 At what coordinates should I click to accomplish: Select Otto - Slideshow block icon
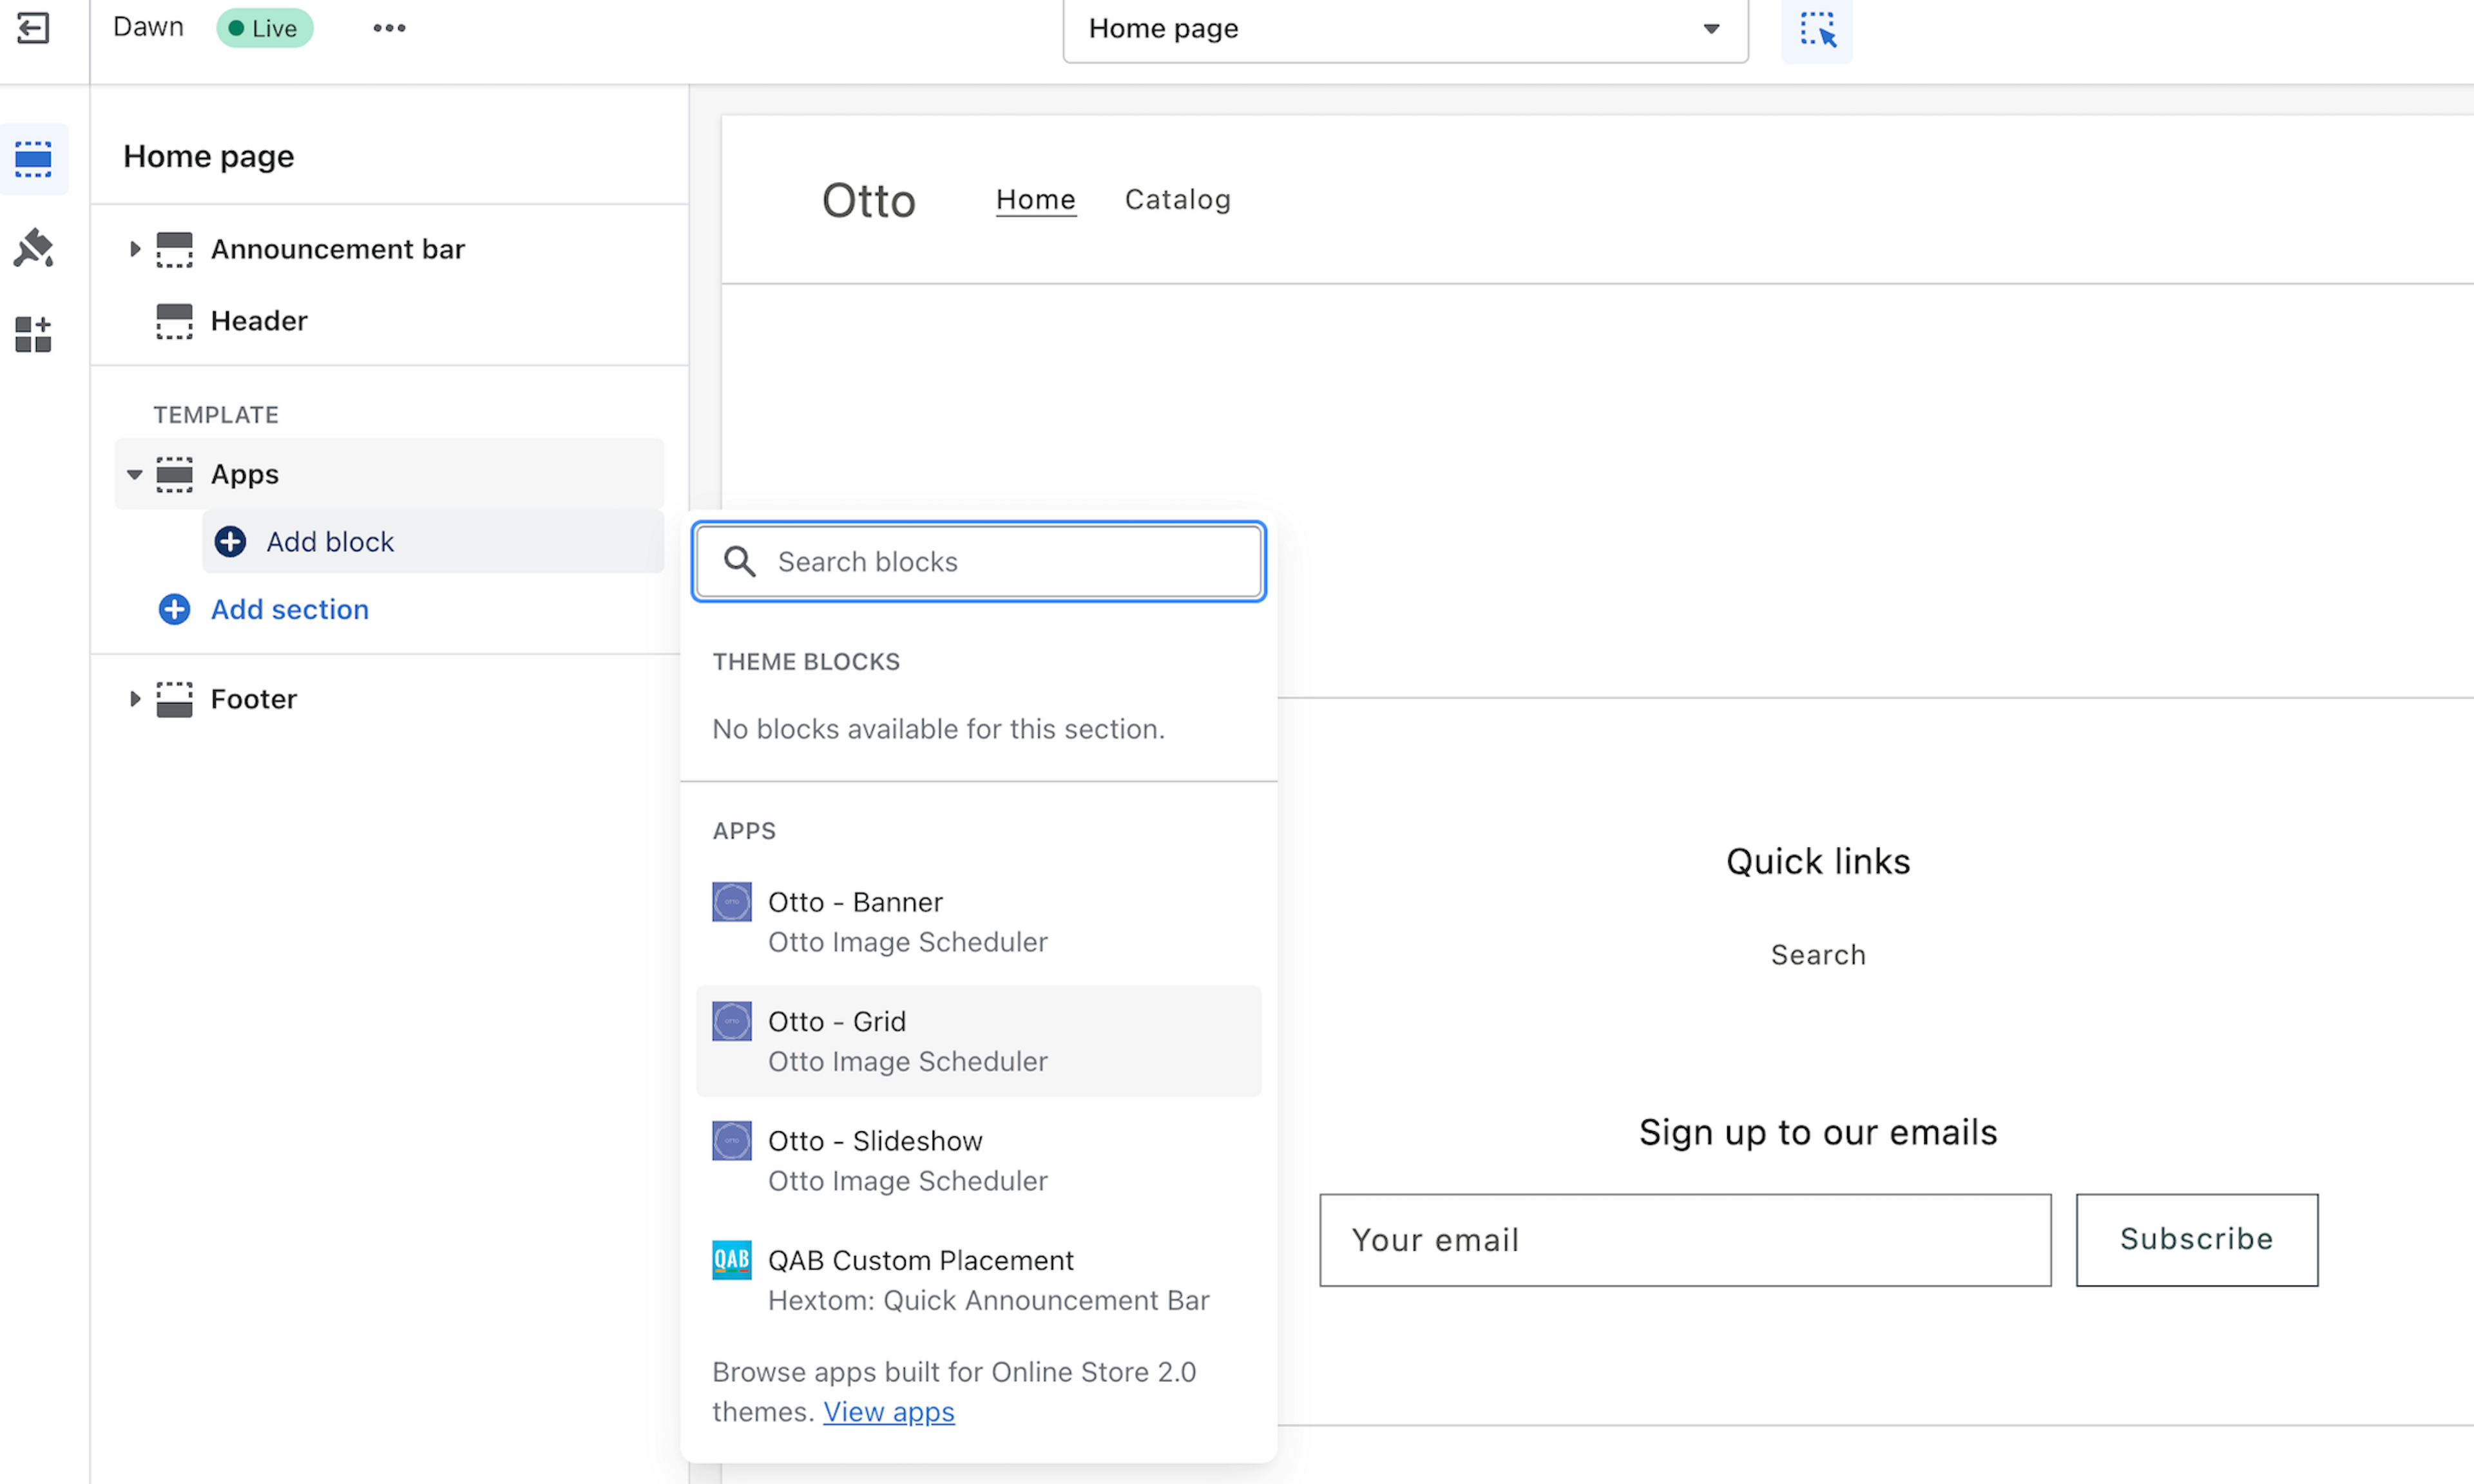pyautogui.click(x=732, y=1141)
